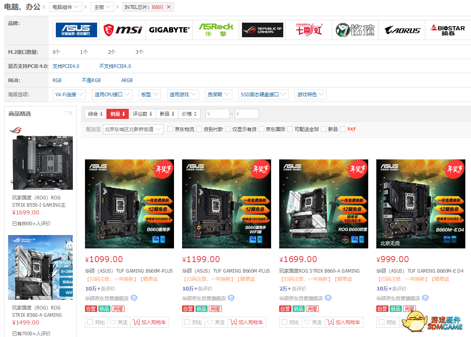Open 电脑、办公 breadcrumb category
This screenshot has height=337, width=471.
22,6
